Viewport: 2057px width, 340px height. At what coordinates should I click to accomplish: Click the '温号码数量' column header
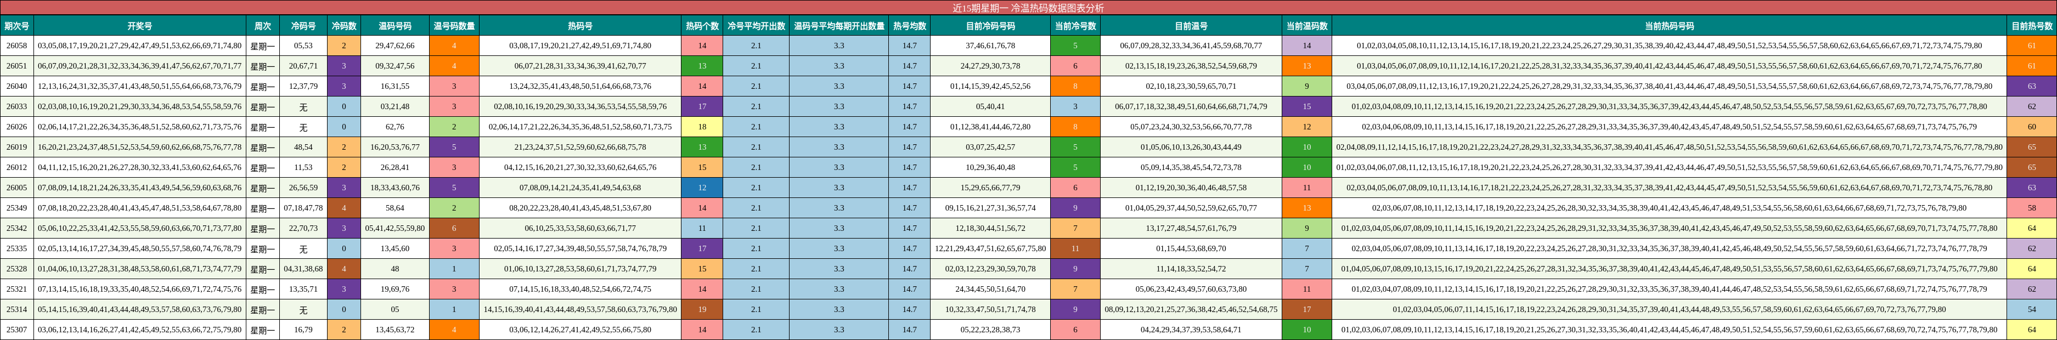pyautogui.click(x=454, y=26)
